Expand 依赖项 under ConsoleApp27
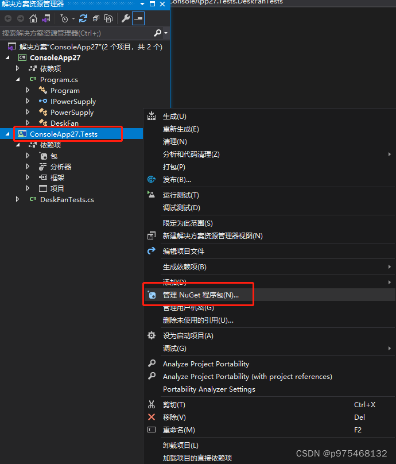Viewport: 396px width, 464px height. (x=17, y=69)
